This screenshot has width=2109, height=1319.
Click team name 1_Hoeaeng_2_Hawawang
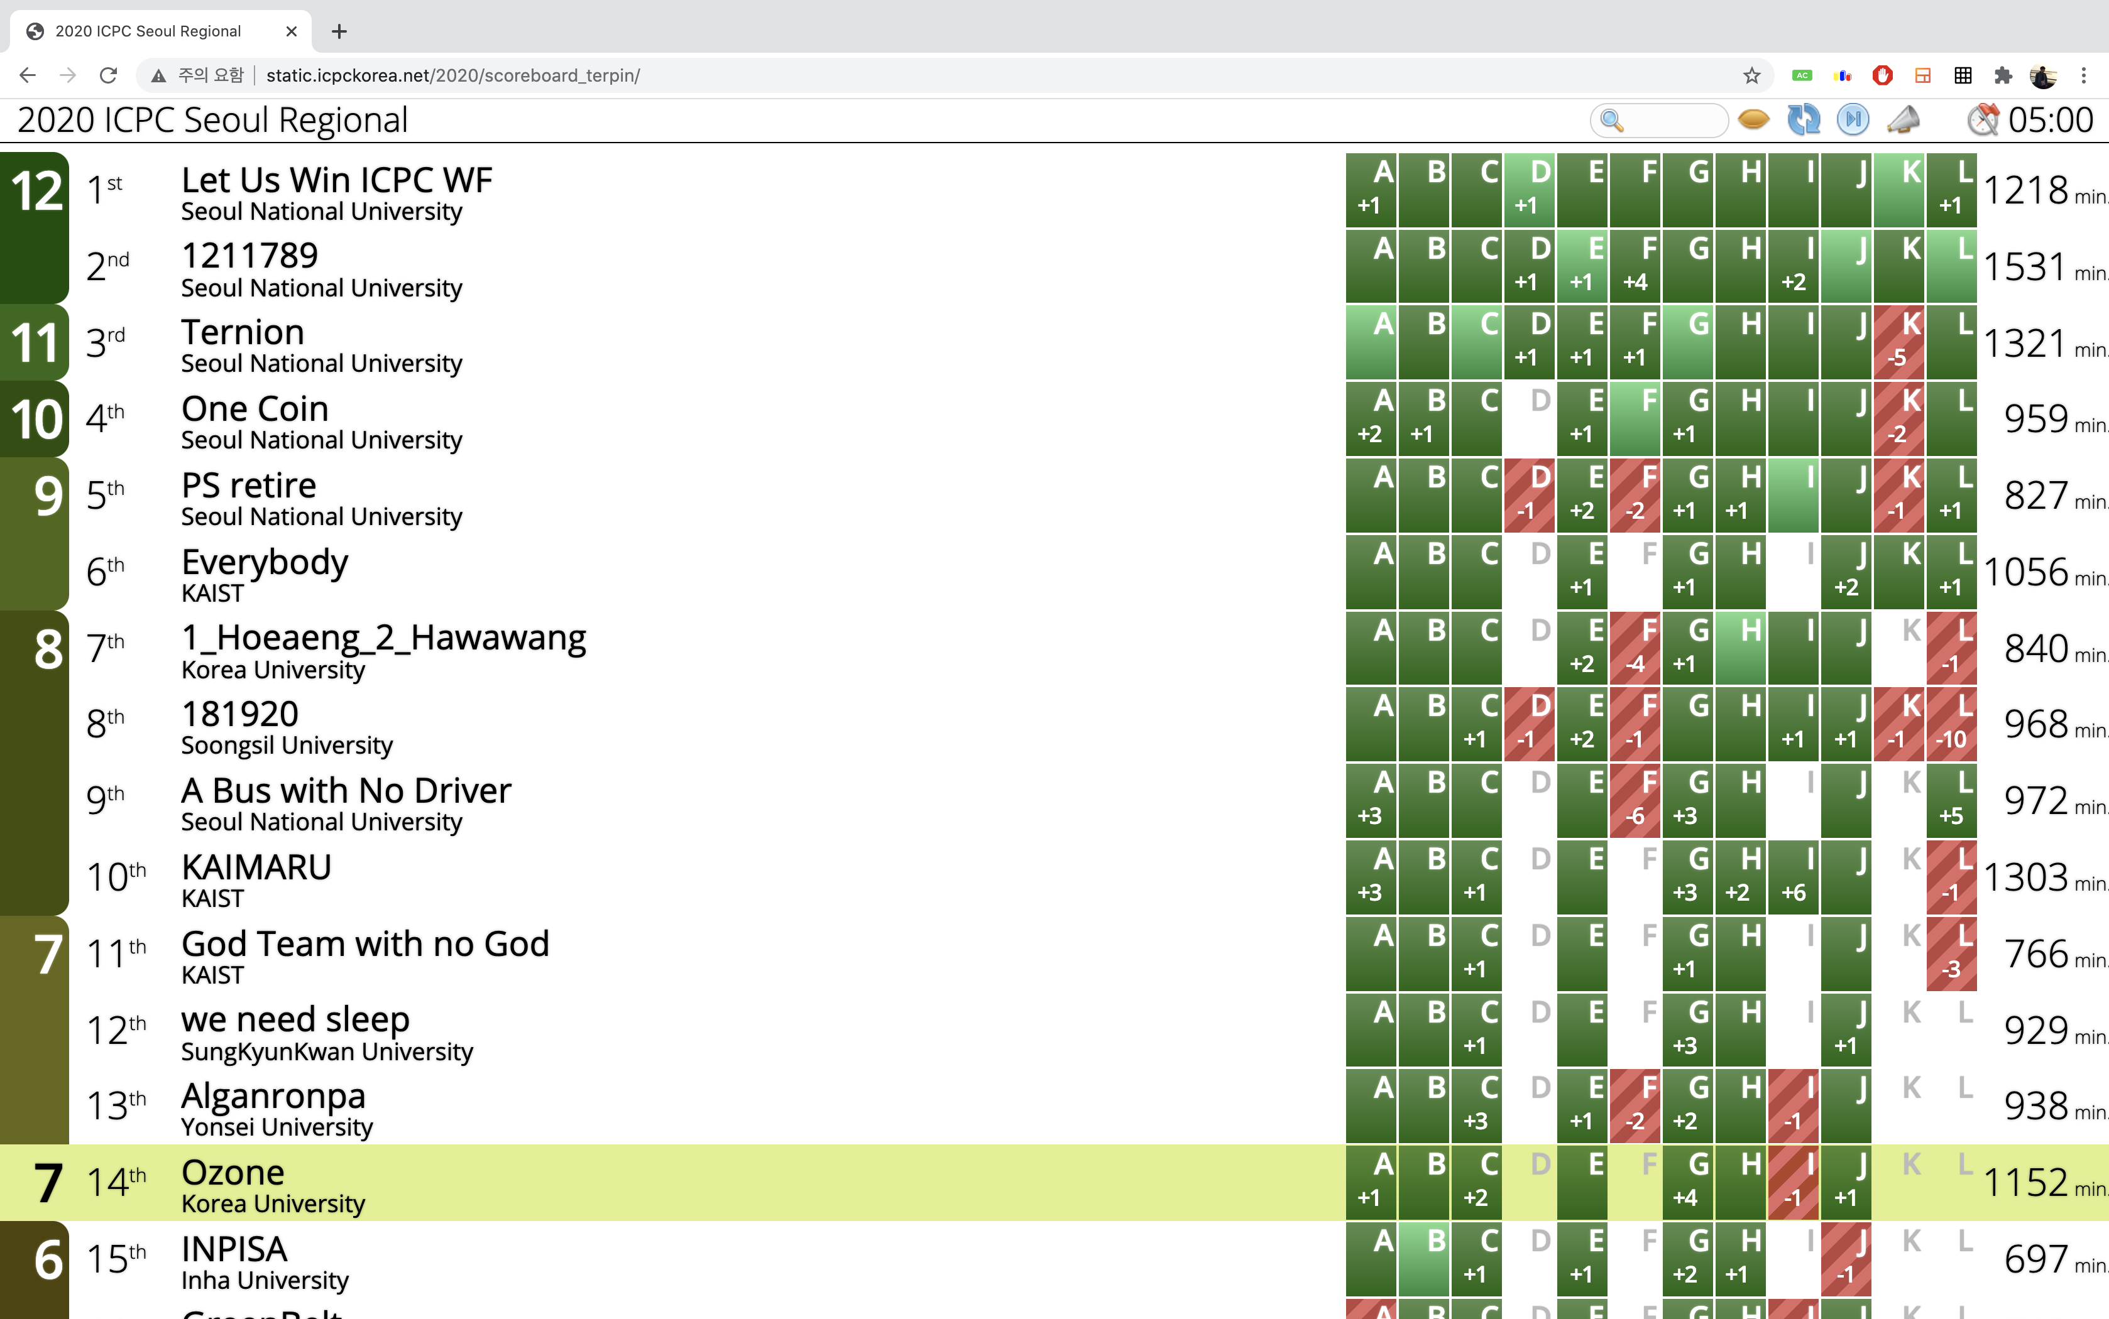tap(384, 639)
